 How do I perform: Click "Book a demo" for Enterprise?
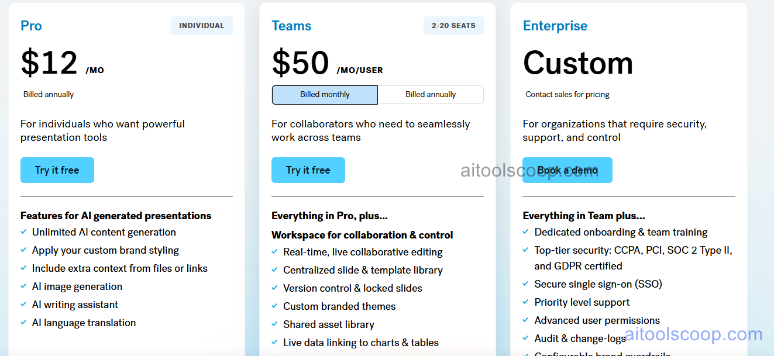tap(567, 170)
